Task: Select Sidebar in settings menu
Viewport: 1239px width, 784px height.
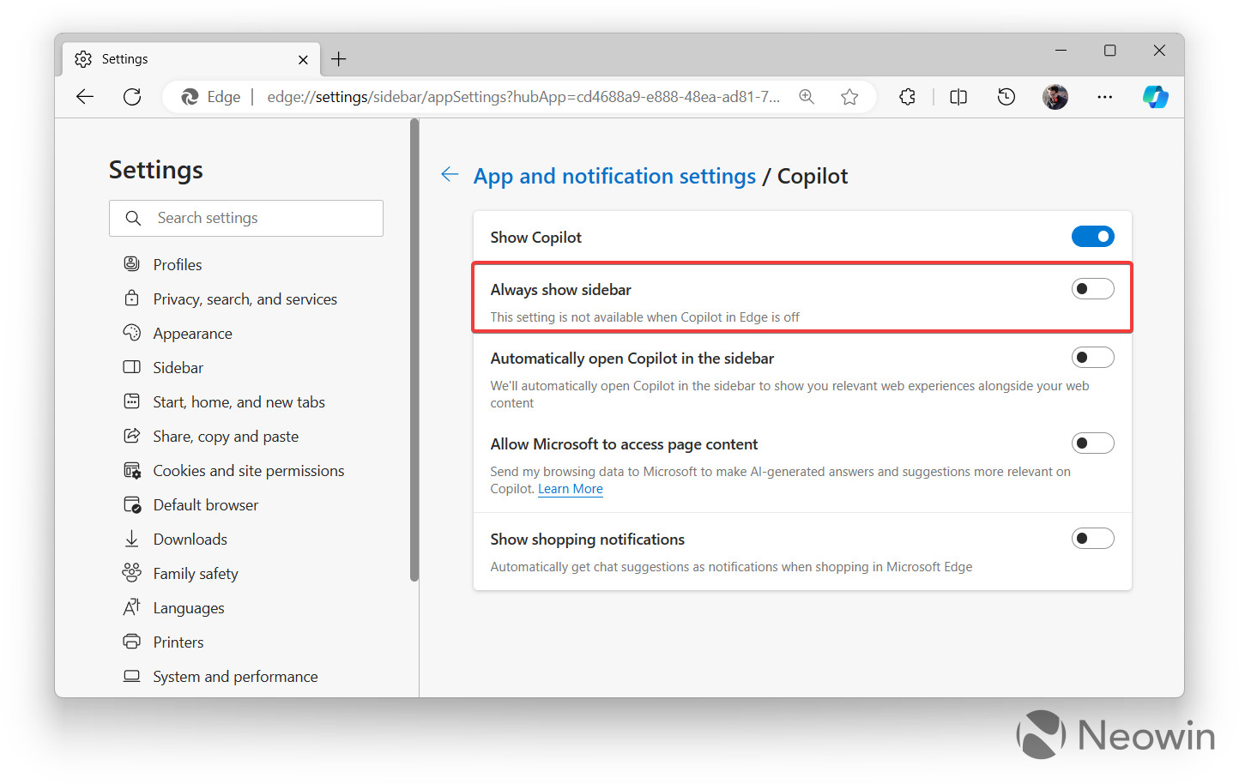Action: 178,367
